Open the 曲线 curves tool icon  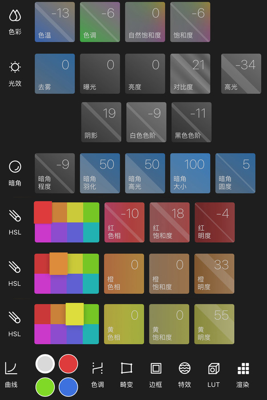click(x=11, y=368)
